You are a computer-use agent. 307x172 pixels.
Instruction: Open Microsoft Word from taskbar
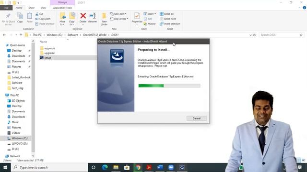point(160,167)
